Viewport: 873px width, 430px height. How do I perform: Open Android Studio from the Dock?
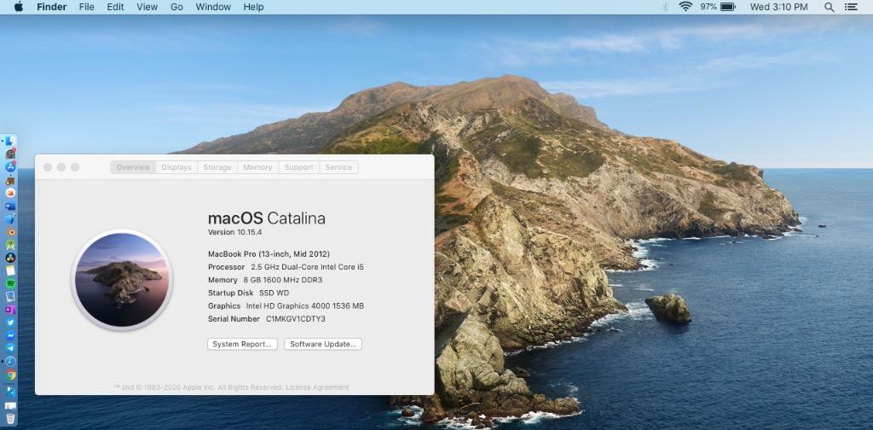[x=10, y=245]
